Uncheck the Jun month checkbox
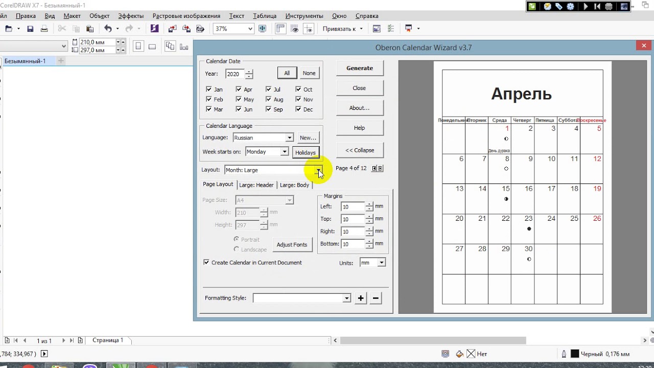Viewport: 654px width, 368px height. pos(239,109)
